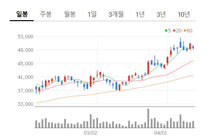Show the 1일 intraday chart
Screen dimensions: 211x140
[x=92, y=14]
